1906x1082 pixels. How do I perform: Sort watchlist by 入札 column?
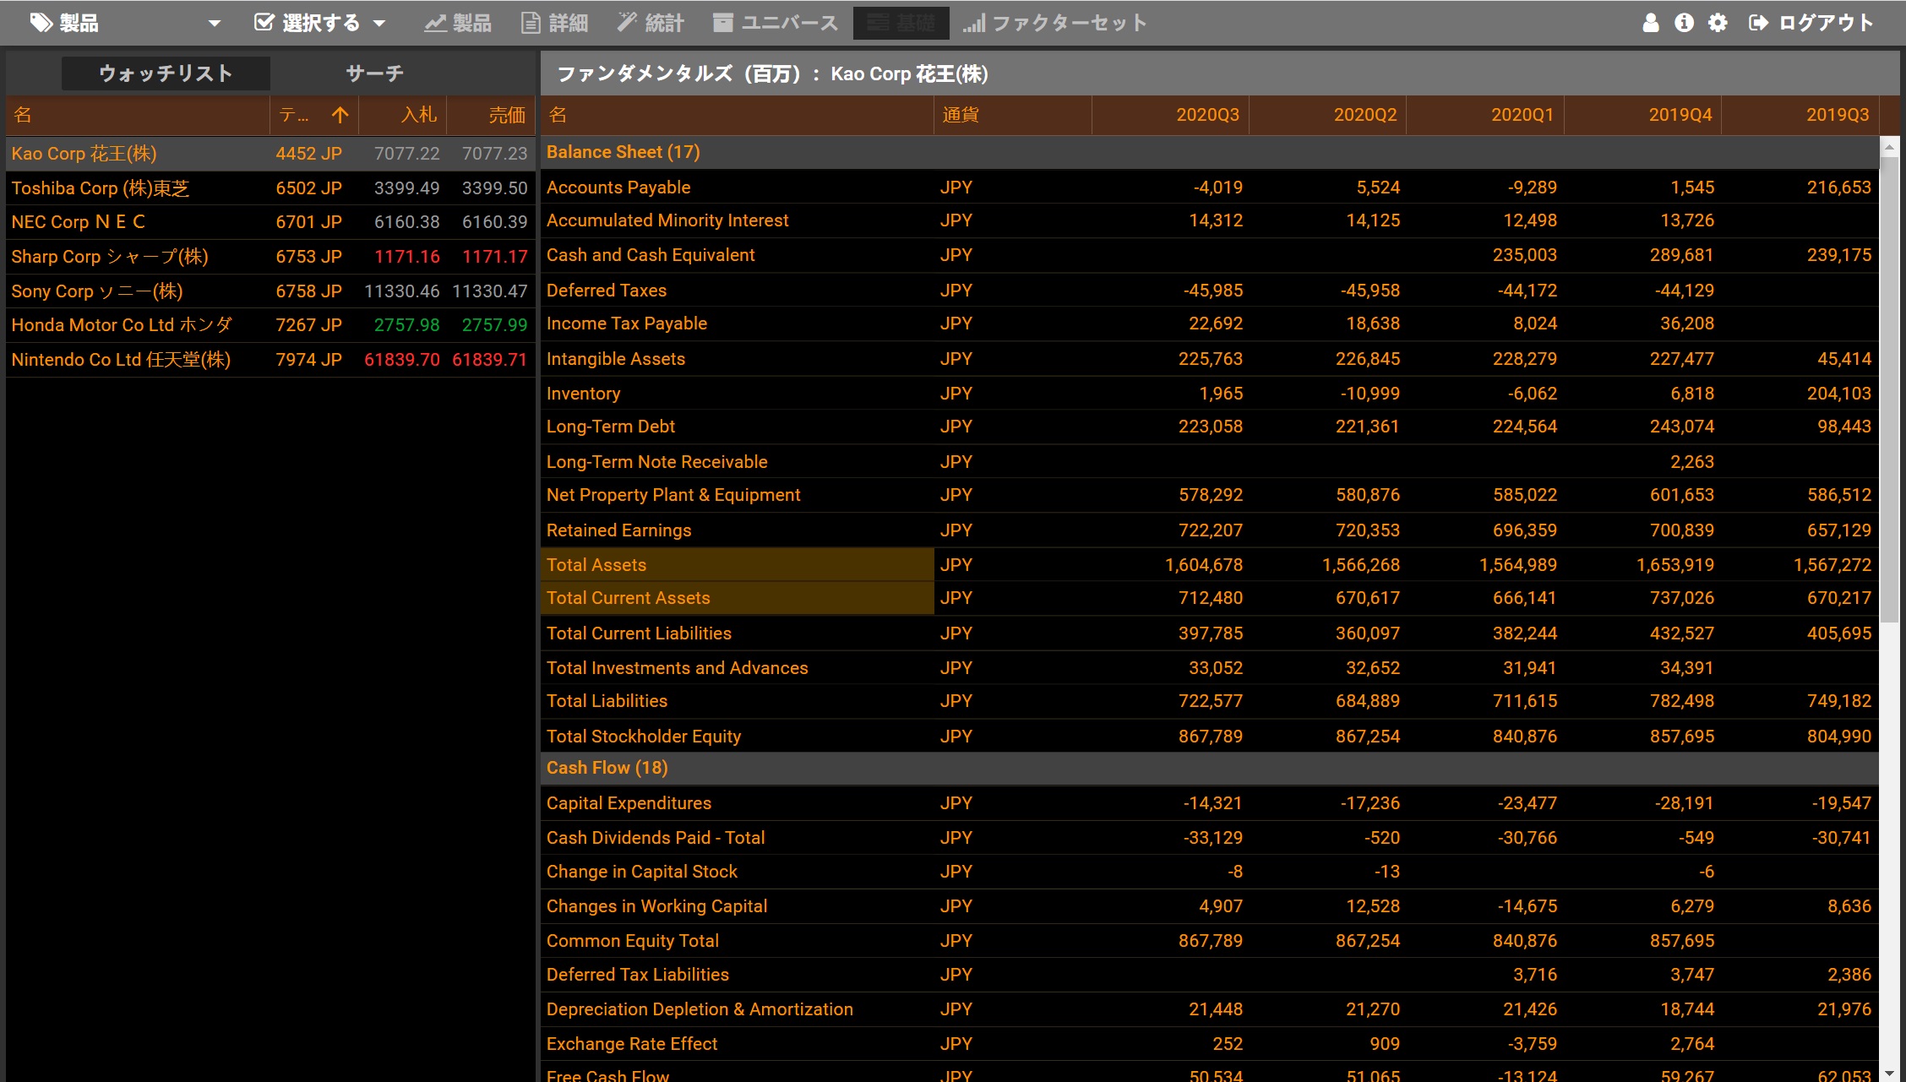[x=402, y=115]
